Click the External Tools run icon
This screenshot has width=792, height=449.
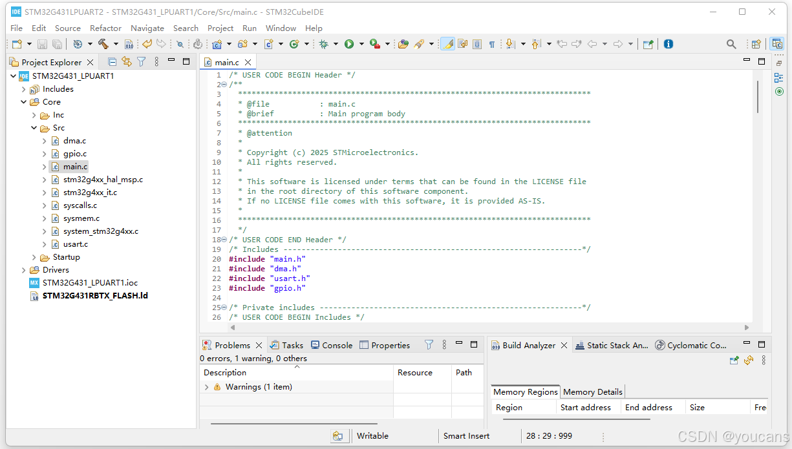[x=375, y=44]
